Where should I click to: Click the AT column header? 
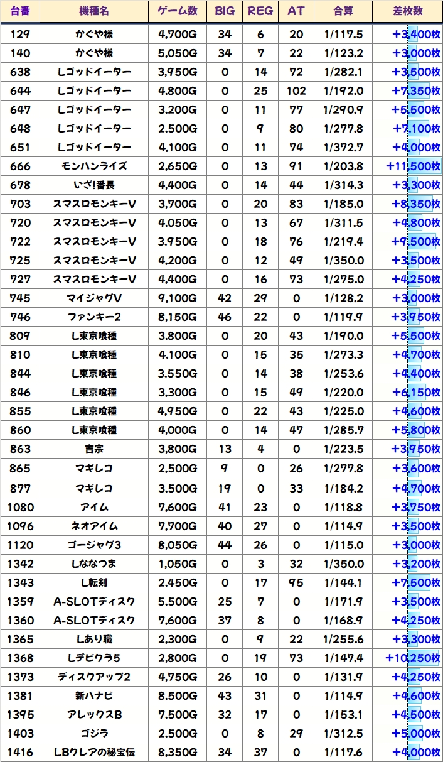pos(296,11)
